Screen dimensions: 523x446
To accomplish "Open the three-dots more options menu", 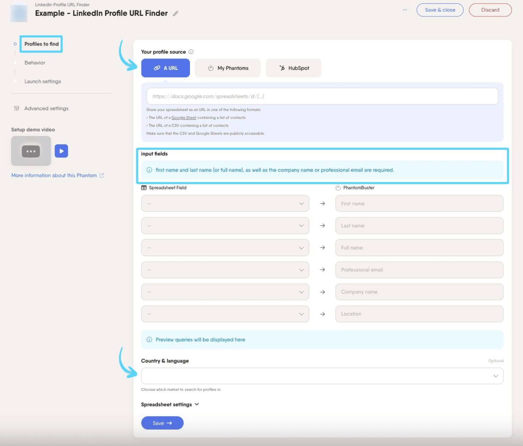I will [x=405, y=10].
